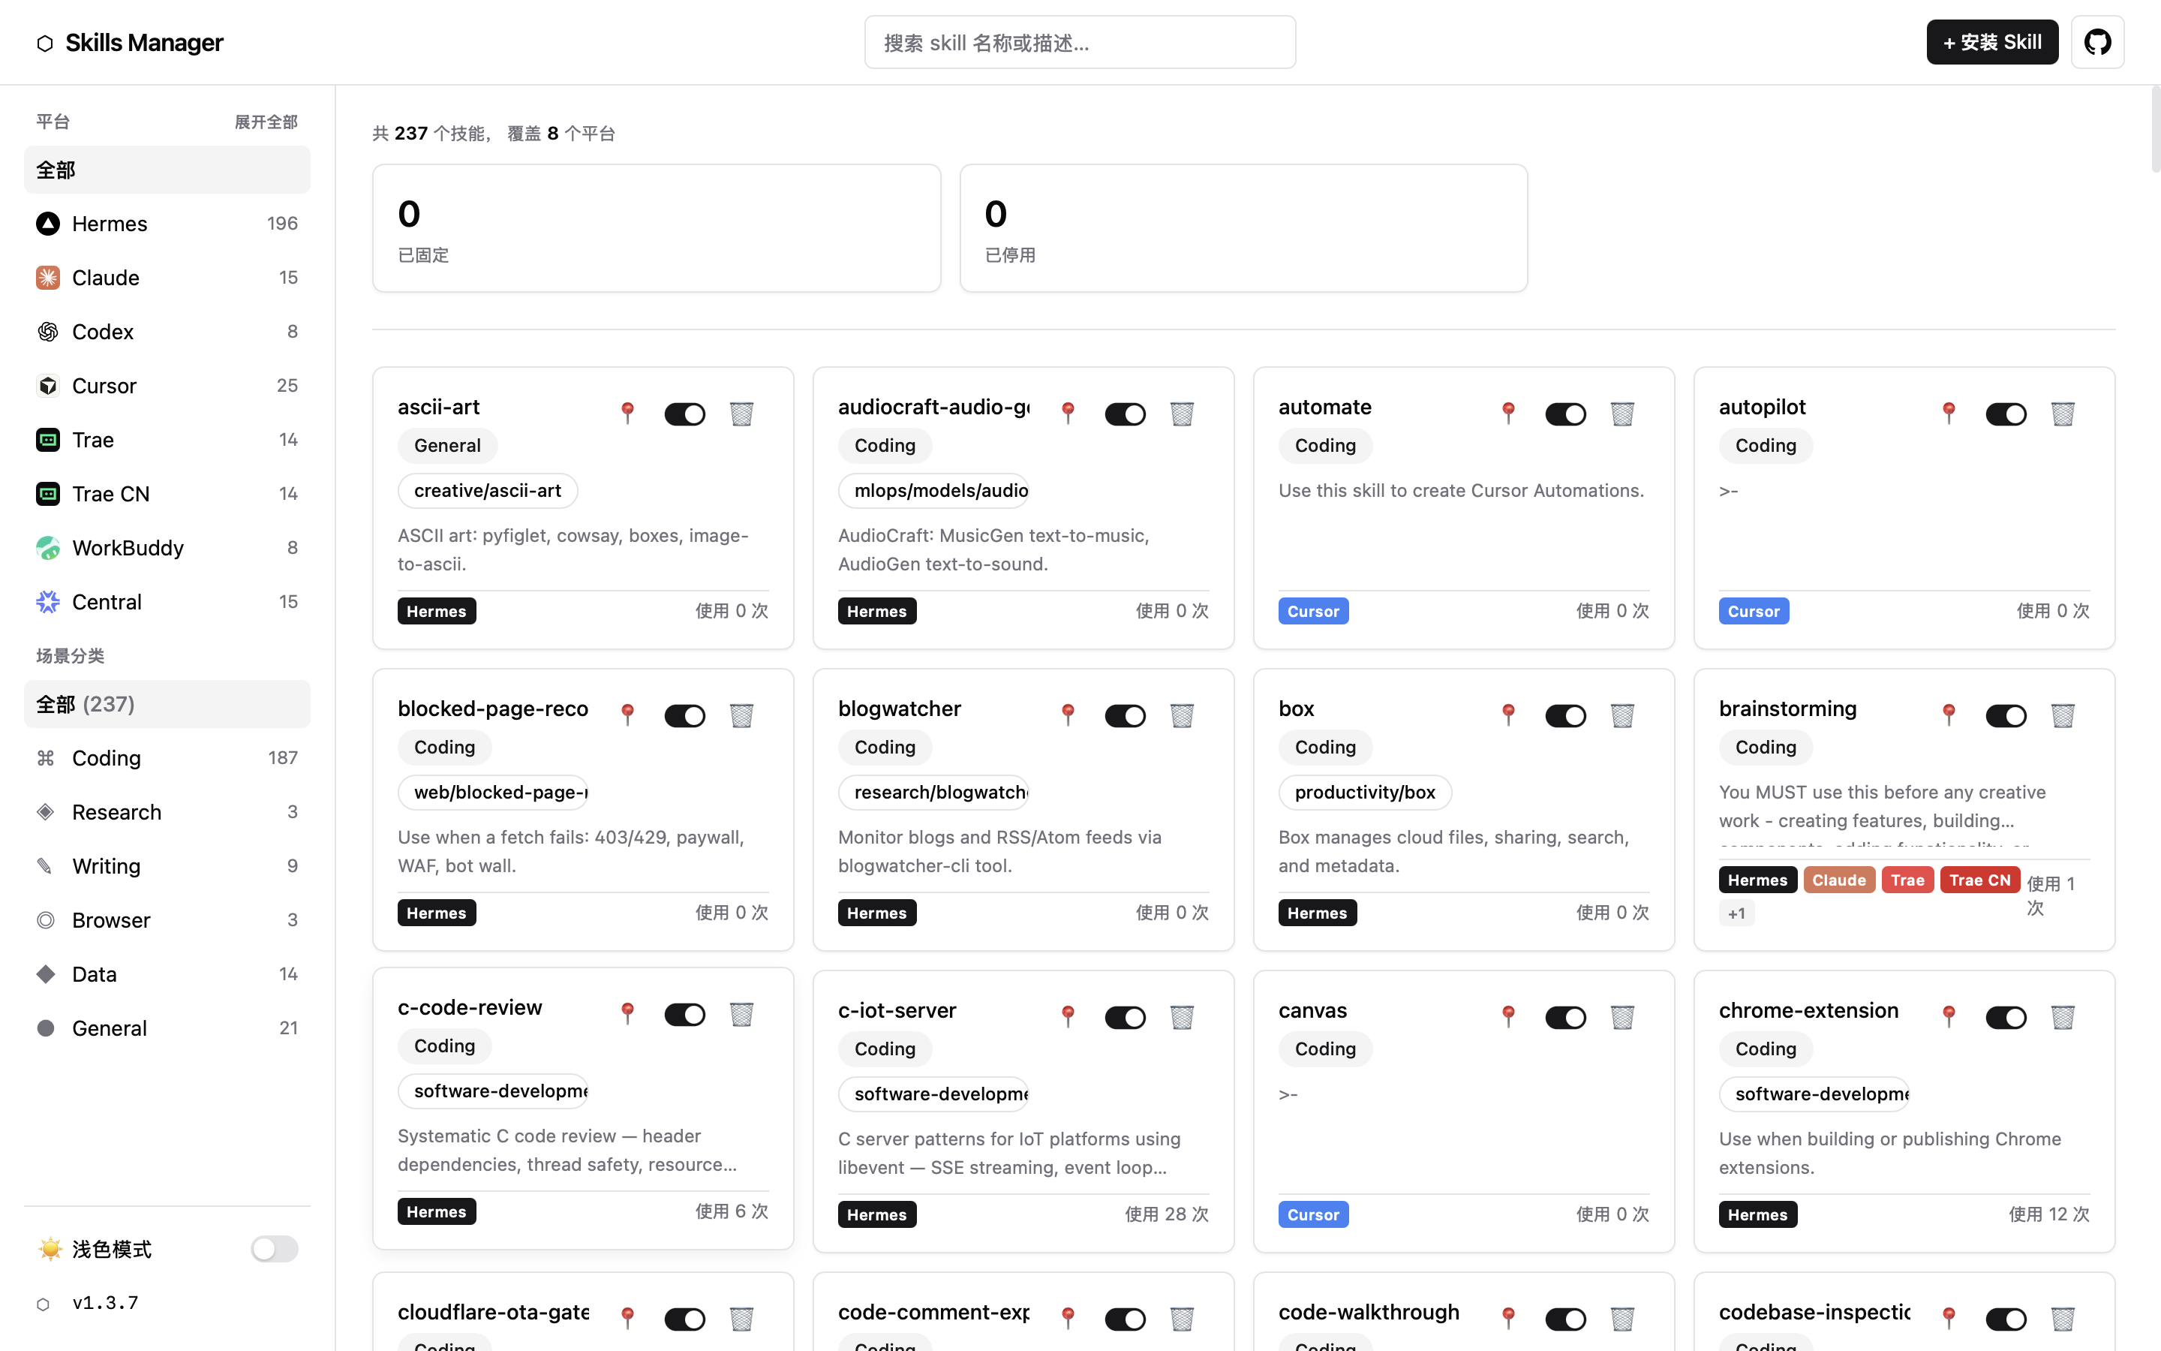Image resolution: width=2161 pixels, height=1351 pixels.
Task: Delete the brainstorming skill
Action: tap(2062, 716)
